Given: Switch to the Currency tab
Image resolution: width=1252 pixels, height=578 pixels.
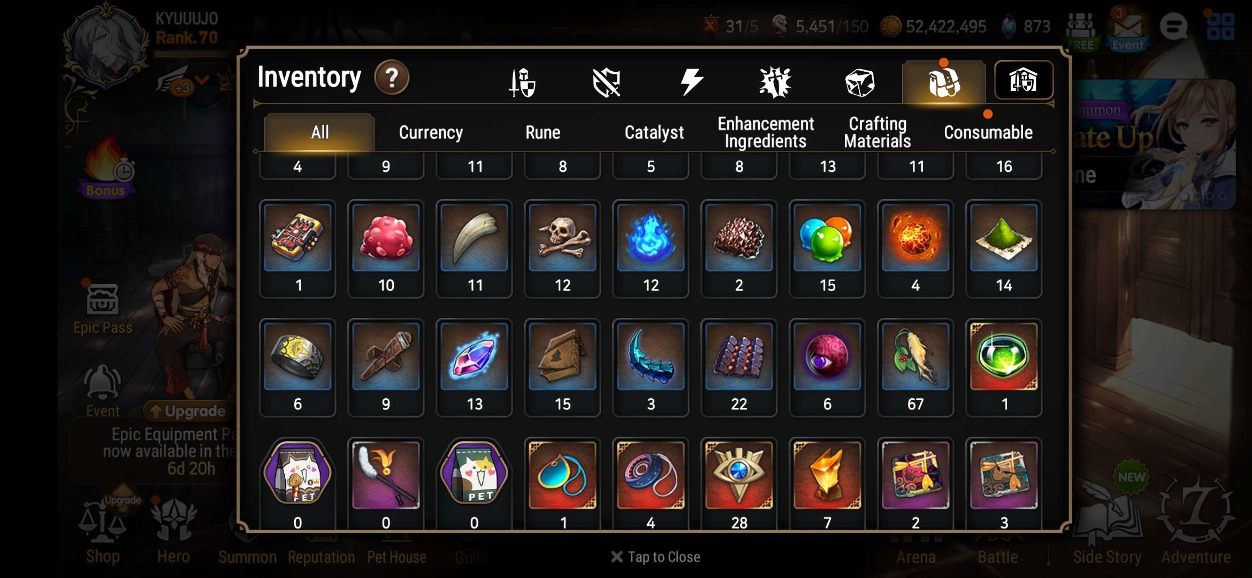Looking at the screenshot, I should (x=431, y=132).
